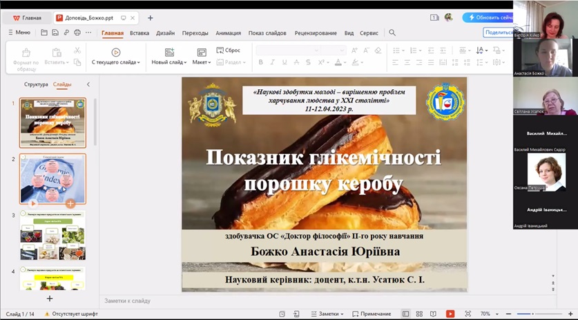Switch to the Вставка ribbon tab
Screen dimensions: 578x320
pos(139,32)
